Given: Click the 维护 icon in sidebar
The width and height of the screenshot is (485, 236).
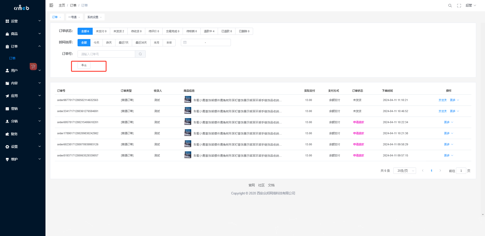Looking at the screenshot, I should [x=7, y=159].
